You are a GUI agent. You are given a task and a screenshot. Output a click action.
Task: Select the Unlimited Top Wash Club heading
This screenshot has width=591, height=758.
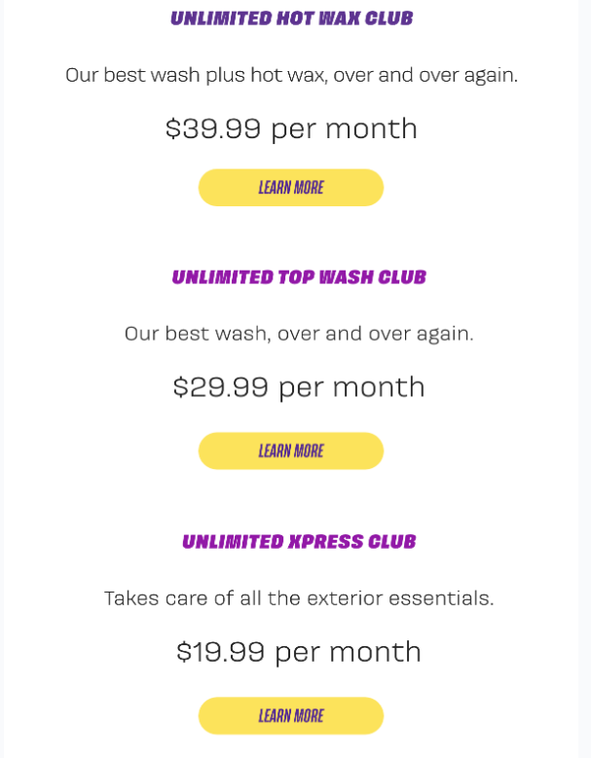[299, 277]
